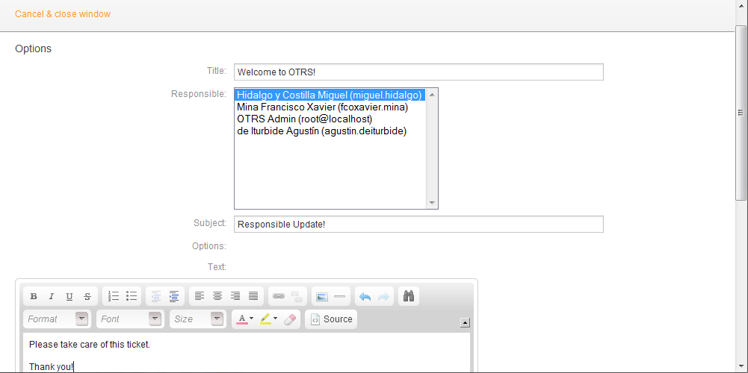
Task: Select OTRS Admin in Responsible list
Action: 304,119
